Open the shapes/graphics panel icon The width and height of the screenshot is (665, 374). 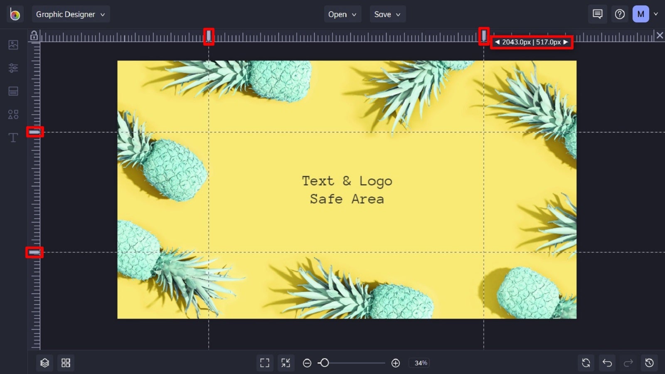(13, 114)
